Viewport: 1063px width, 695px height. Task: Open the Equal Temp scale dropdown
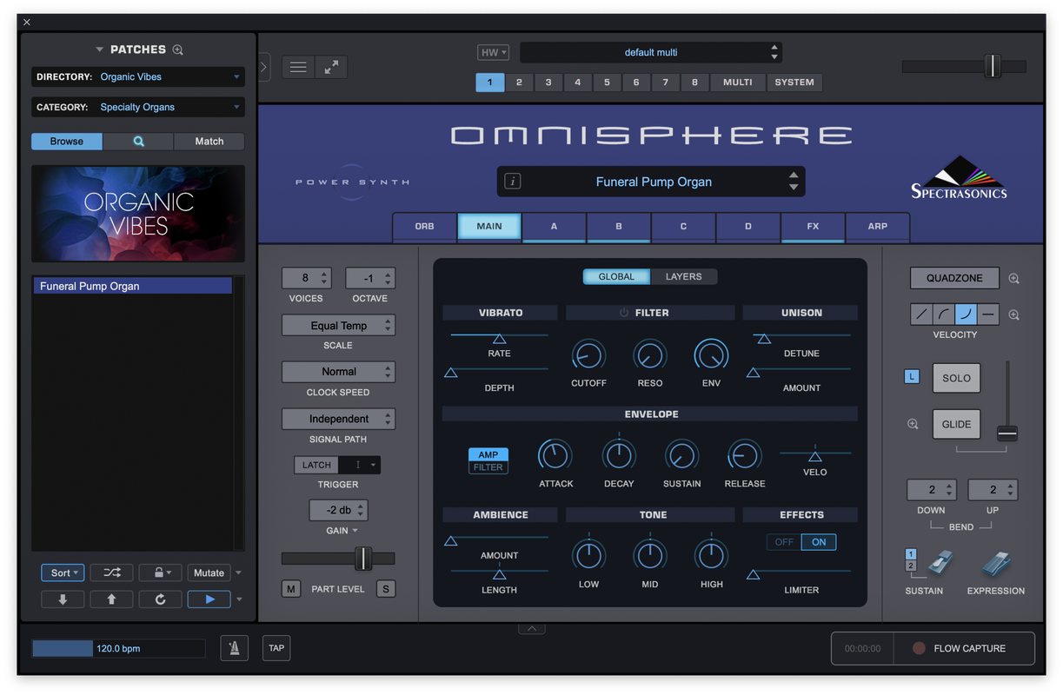coord(338,326)
